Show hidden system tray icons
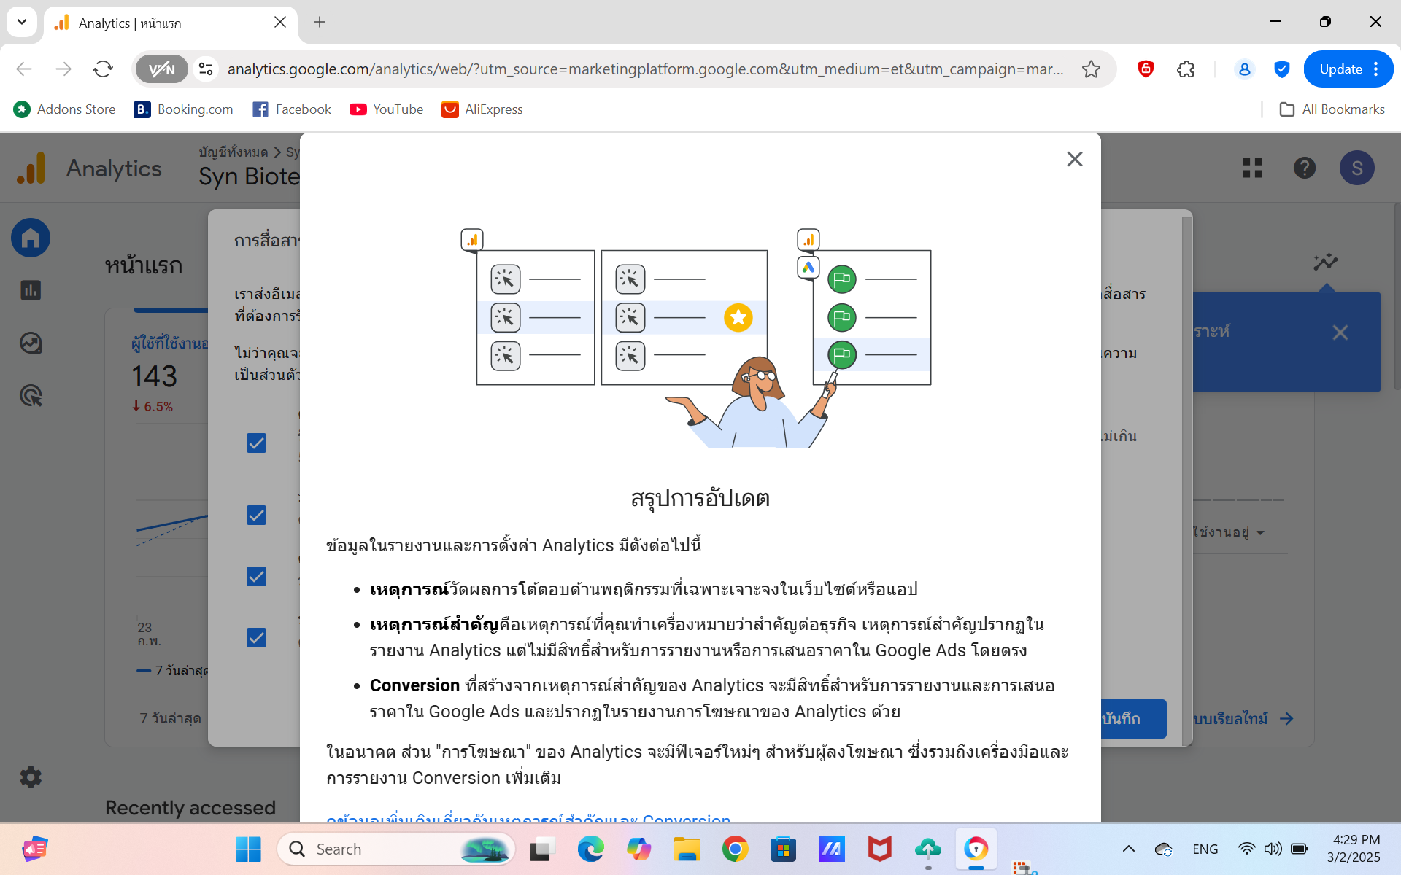This screenshot has width=1401, height=875. (x=1128, y=849)
